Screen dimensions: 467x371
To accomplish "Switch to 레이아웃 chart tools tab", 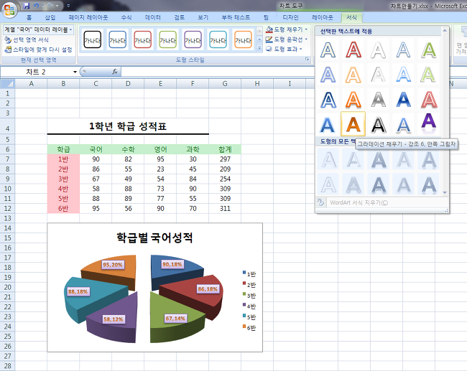I will [x=323, y=17].
